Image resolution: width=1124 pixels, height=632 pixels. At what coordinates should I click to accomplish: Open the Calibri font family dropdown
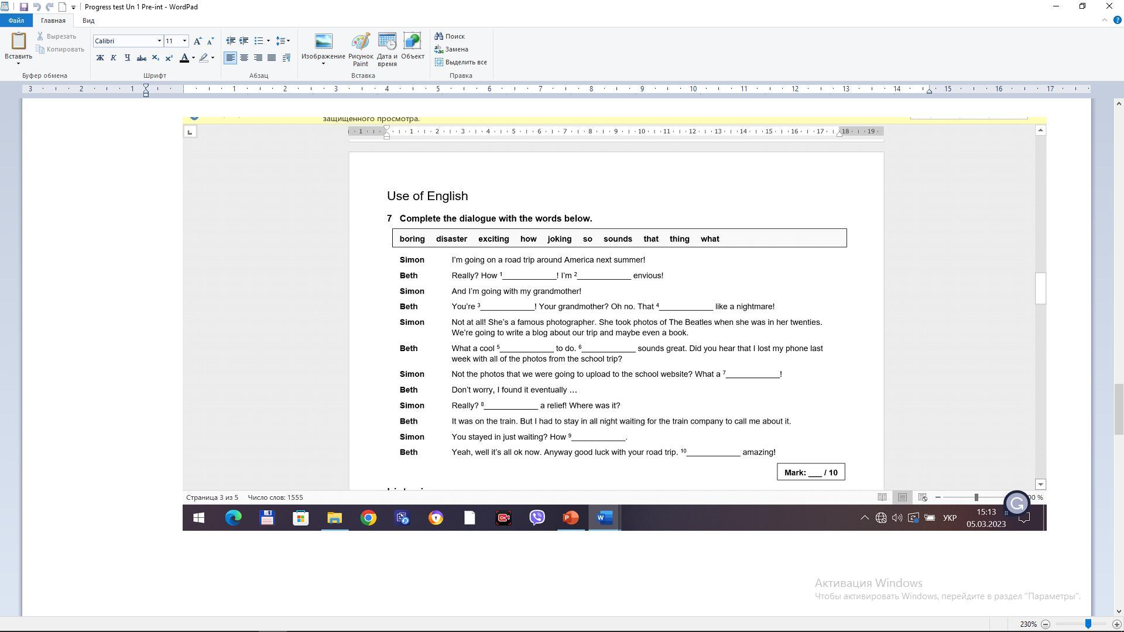tap(159, 40)
